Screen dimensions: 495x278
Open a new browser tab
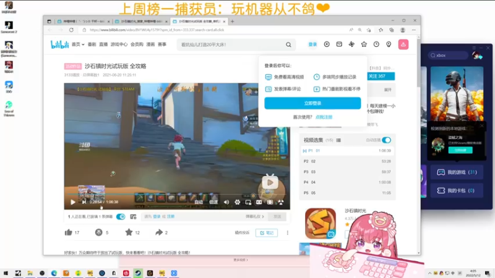(x=233, y=22)
